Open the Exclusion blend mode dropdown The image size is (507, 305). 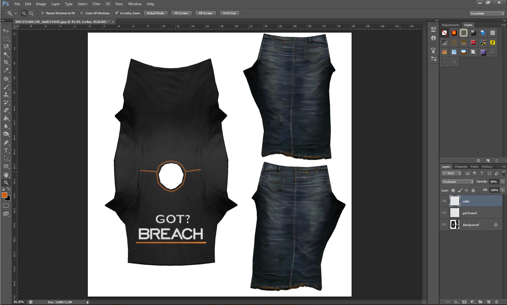(458, 182)
